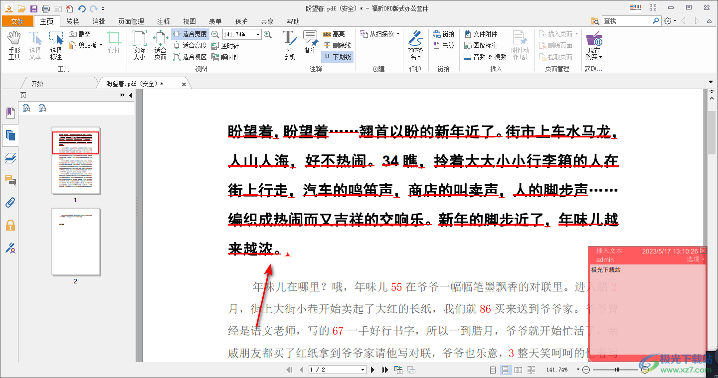Open the PDF Sign (PDF签名) dropdown

(x=416, y=45)
